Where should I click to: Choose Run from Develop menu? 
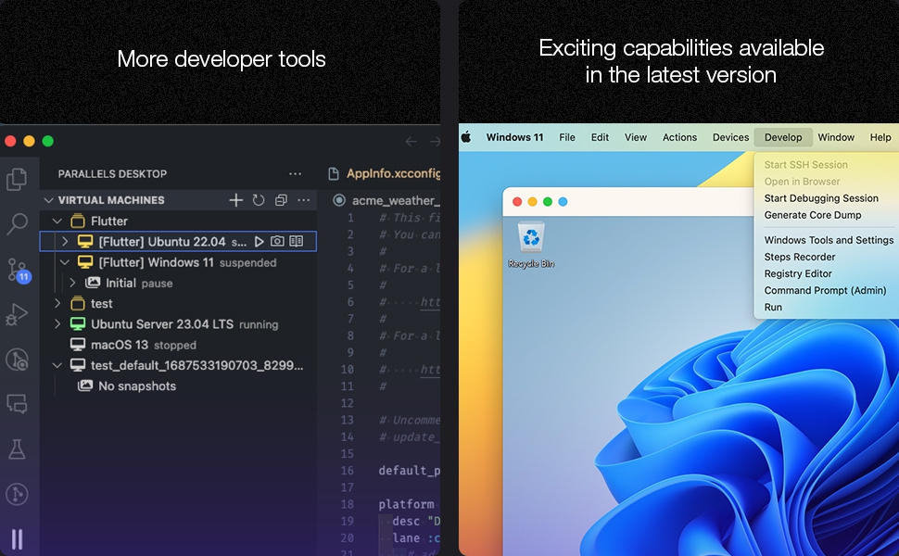[x=773, y=307]
